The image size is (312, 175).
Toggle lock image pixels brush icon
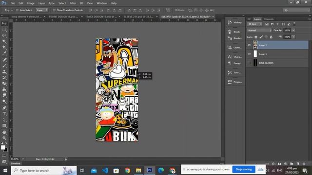pyautogui.click(x=261, y=37)
